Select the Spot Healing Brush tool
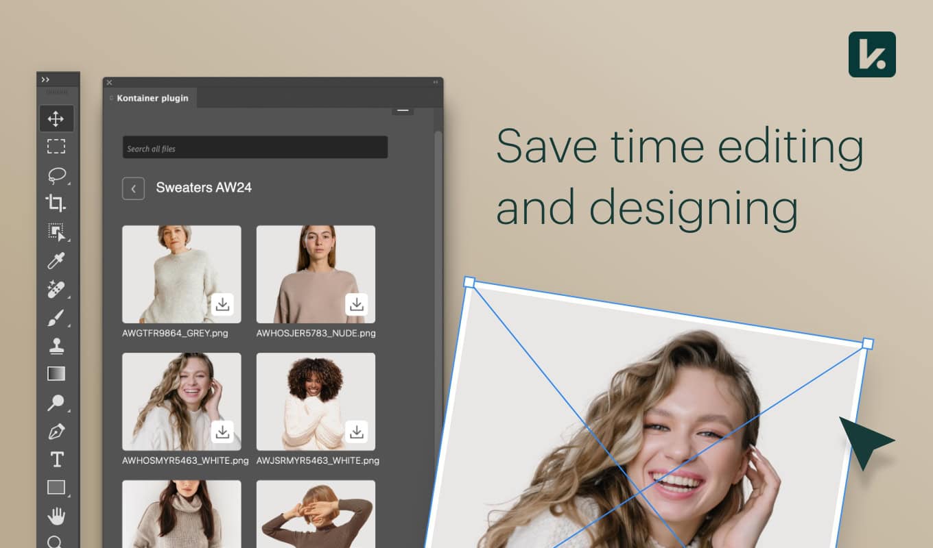Screen dimensions: 933x548 click(x=56, y=289)
